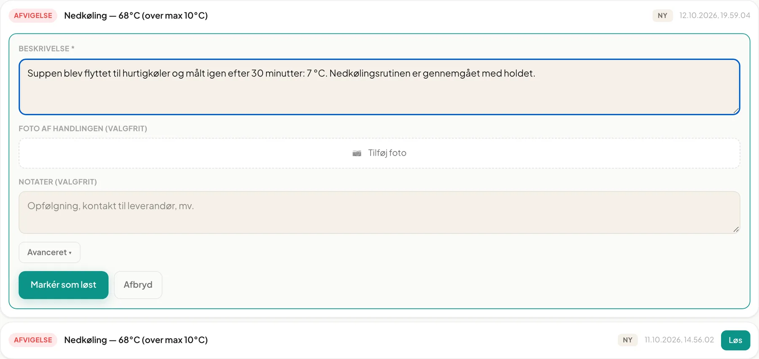This screenshot has width=759, height=359.
Task: Focus the Beskrivelse text area
Action: (x=379, y=87)
